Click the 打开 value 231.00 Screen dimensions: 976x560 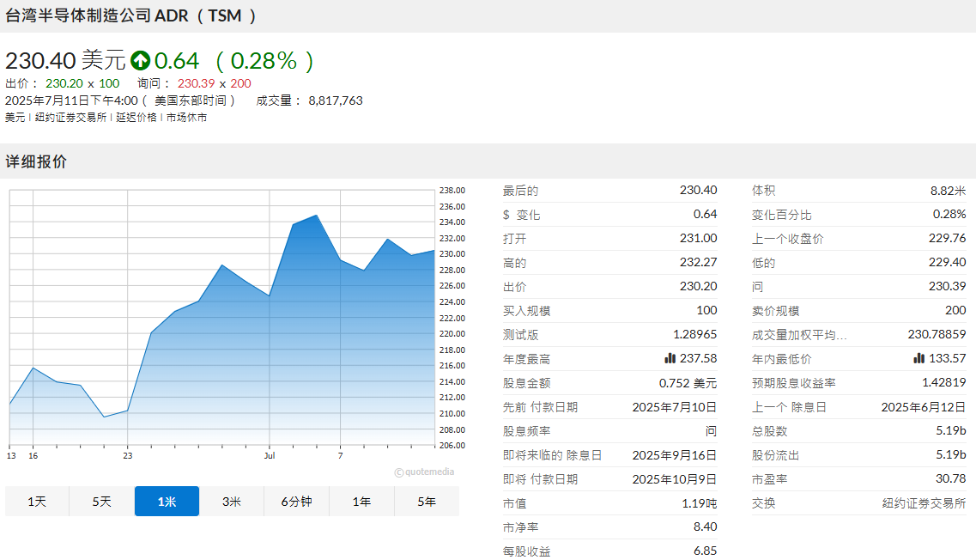(x=699, y=238)
